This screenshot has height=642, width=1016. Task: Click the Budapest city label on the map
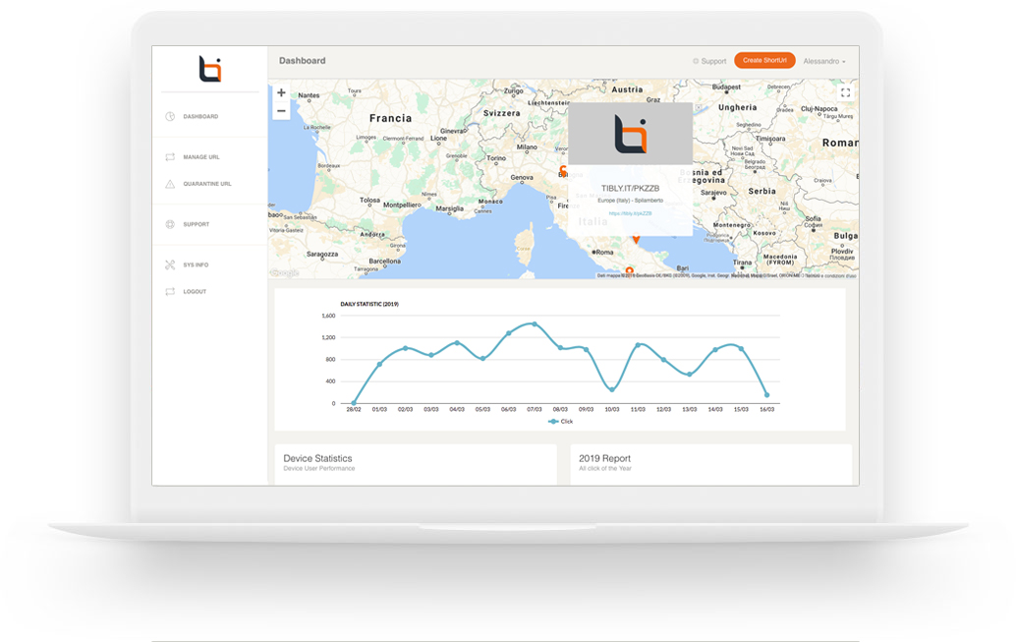(x=726, y=87)
